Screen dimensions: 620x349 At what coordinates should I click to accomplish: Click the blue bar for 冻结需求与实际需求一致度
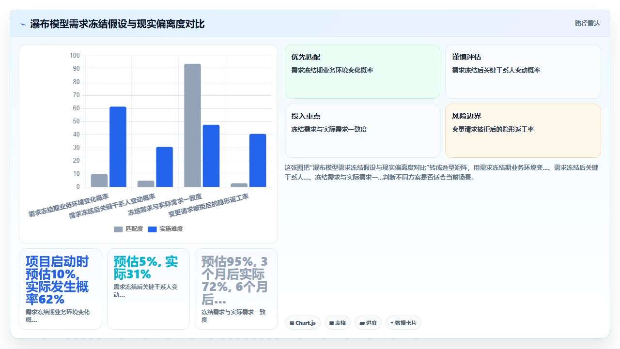click(211, 156)
